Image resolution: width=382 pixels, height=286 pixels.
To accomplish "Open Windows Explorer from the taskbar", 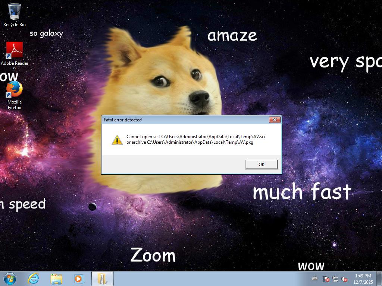I will tap(56, 279).
